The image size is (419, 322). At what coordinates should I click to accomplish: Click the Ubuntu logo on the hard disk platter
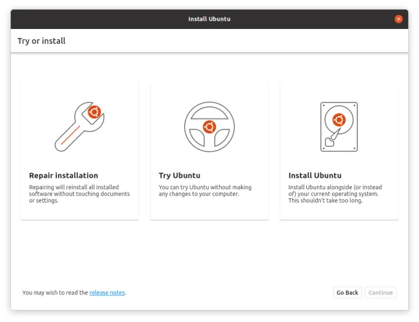pos(338,119)
